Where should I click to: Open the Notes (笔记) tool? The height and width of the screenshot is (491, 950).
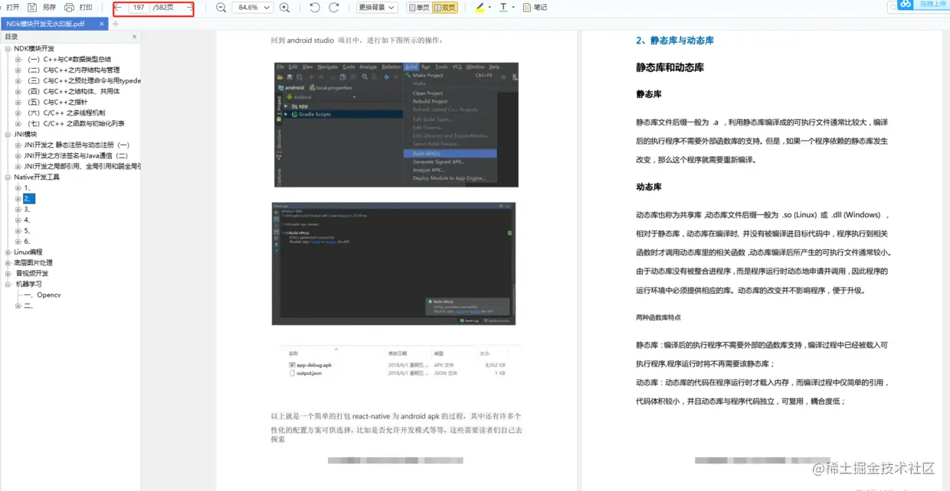(535, 7)
